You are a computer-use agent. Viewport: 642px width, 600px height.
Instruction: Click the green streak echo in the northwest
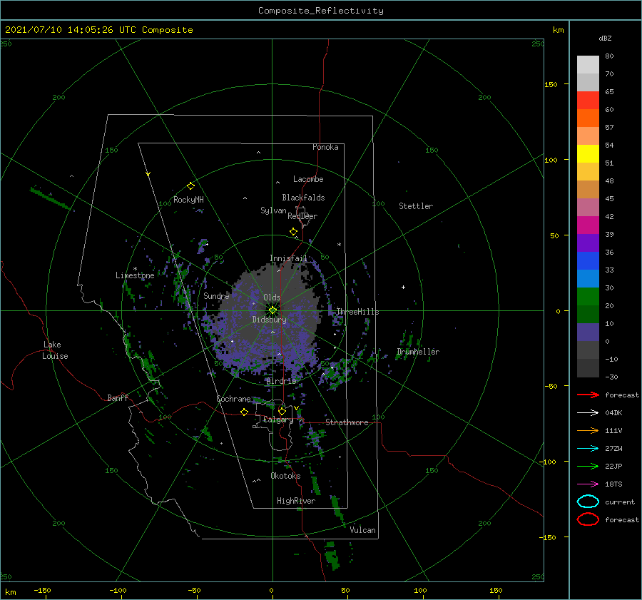(x=51, y=198)
